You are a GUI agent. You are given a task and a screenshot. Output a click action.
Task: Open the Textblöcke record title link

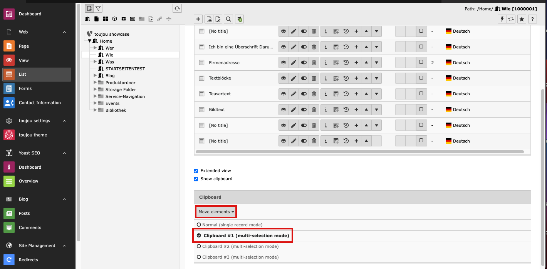(x=220, y=78)
